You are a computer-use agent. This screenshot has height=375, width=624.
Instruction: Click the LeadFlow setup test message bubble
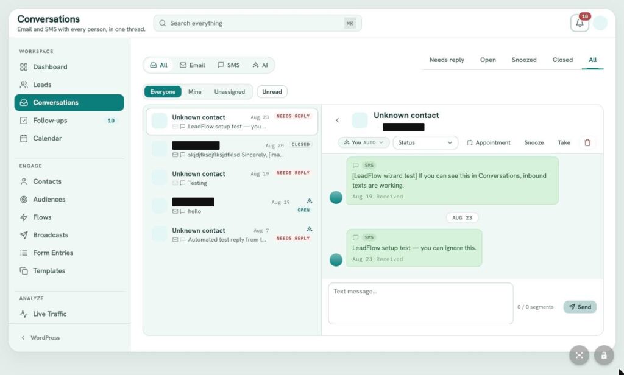pos(414,248)
